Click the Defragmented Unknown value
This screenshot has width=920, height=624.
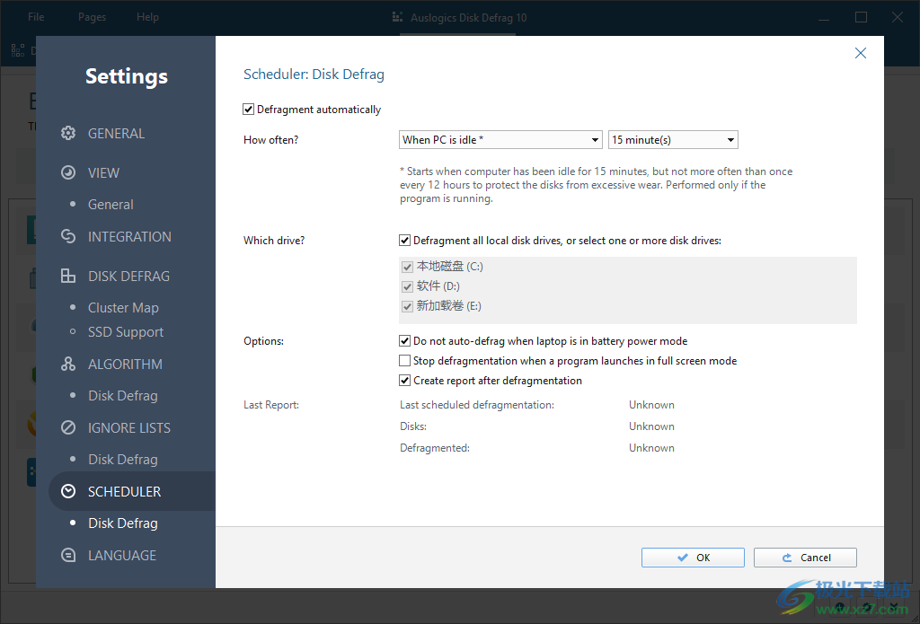click(x=651, y=448)
